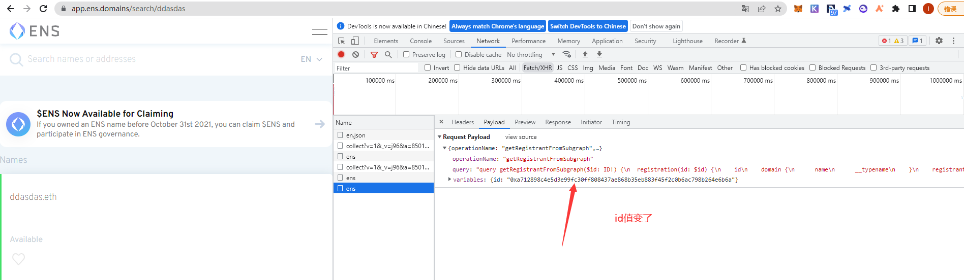Clear the network log
This screenshot has width=964, height=280.
point(356,54)
